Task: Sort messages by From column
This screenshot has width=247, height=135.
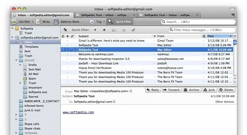Action: [179, 36]
